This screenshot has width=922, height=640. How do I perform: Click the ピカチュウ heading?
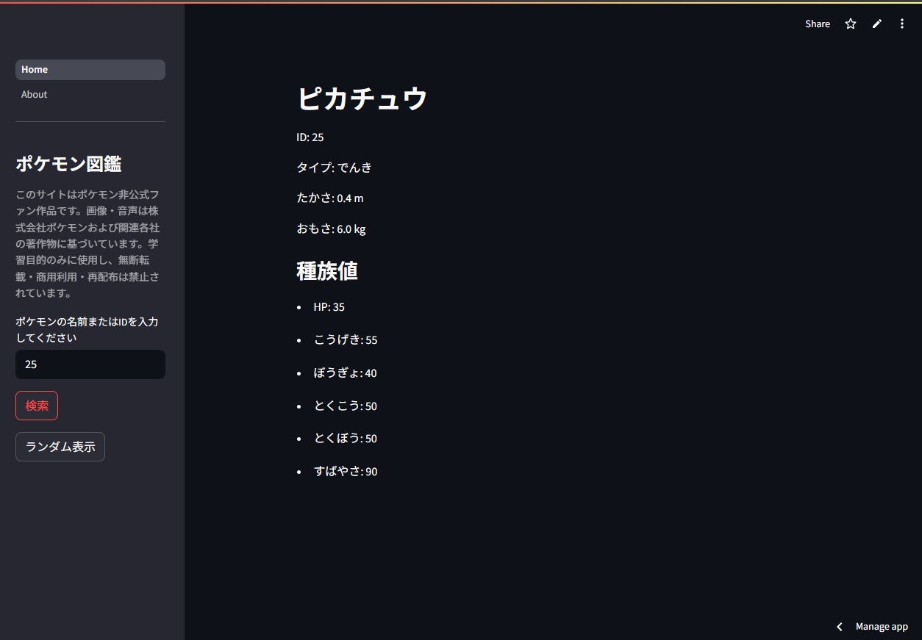(362, 98)
